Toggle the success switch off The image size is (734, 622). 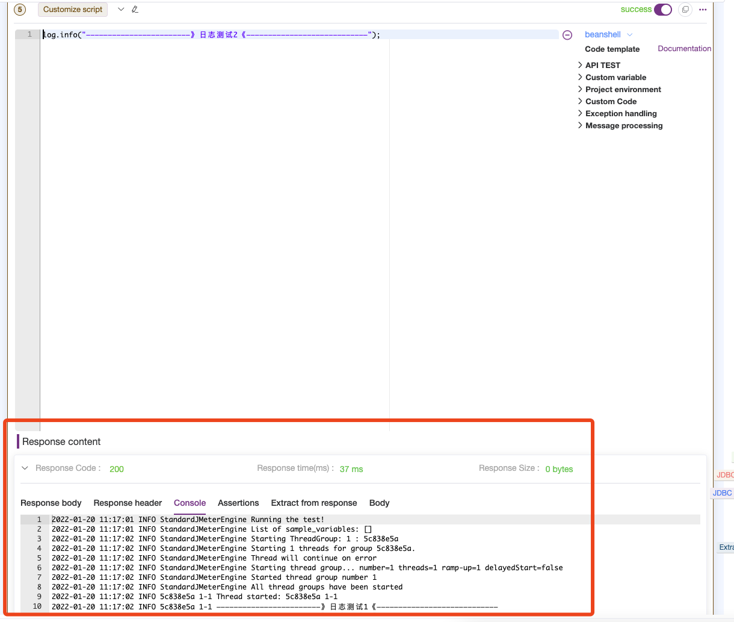[662, 10]
